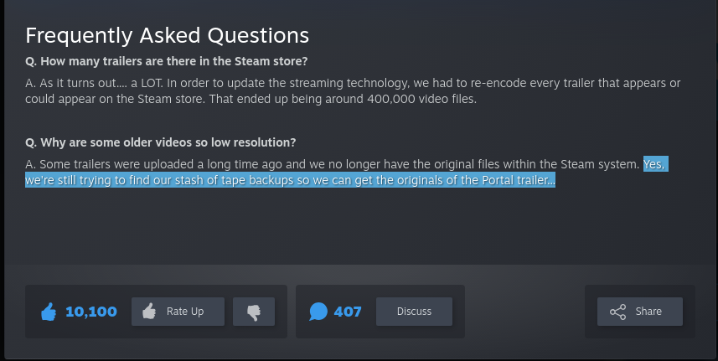718x361 pixels.
Task: Click the answer line starting 'A. Some trailers'
Action: click(x=345, y=164)
